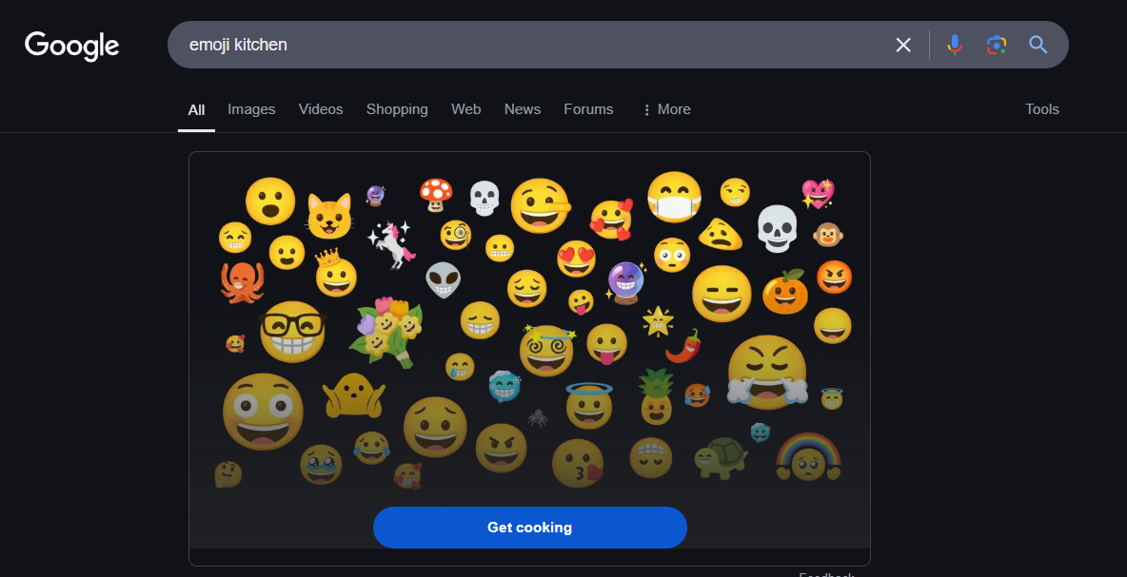Click the Google logo
The image size is (1127, 577).
[72, 46]
